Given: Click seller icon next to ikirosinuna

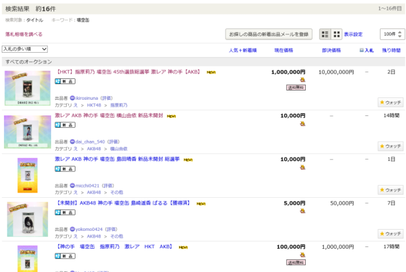Looking at the screenshot, I should 72,98.
